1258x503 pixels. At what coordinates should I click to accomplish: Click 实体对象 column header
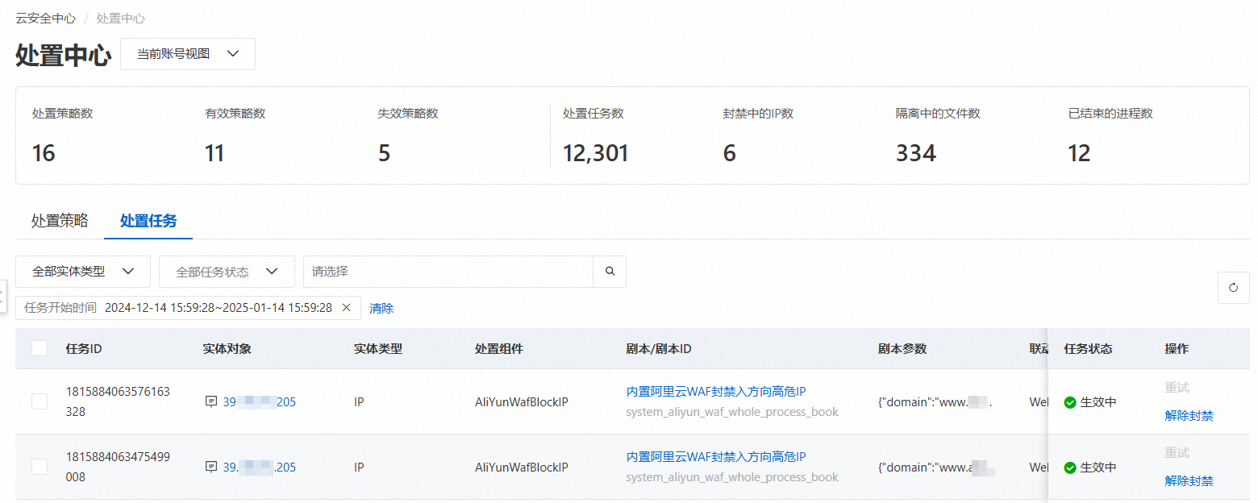pos(227,349)
